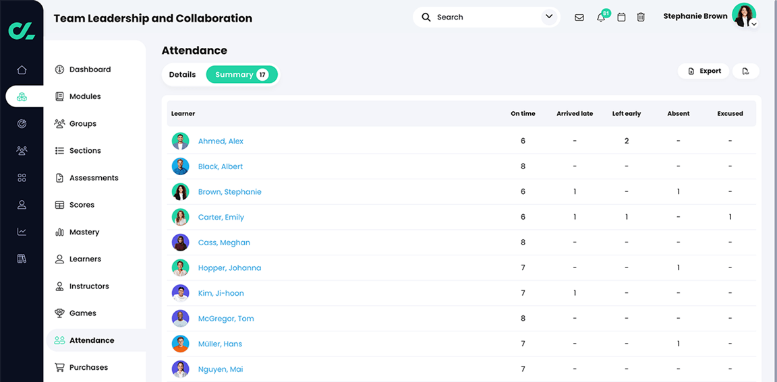Open the trash bin icon in the header
Viewport: 777px width, 382px height.
641,18
